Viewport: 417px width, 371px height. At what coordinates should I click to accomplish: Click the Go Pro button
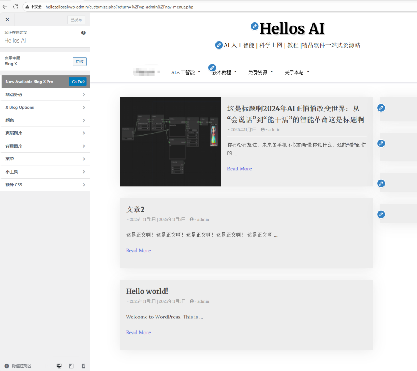(x=77, y=82)
